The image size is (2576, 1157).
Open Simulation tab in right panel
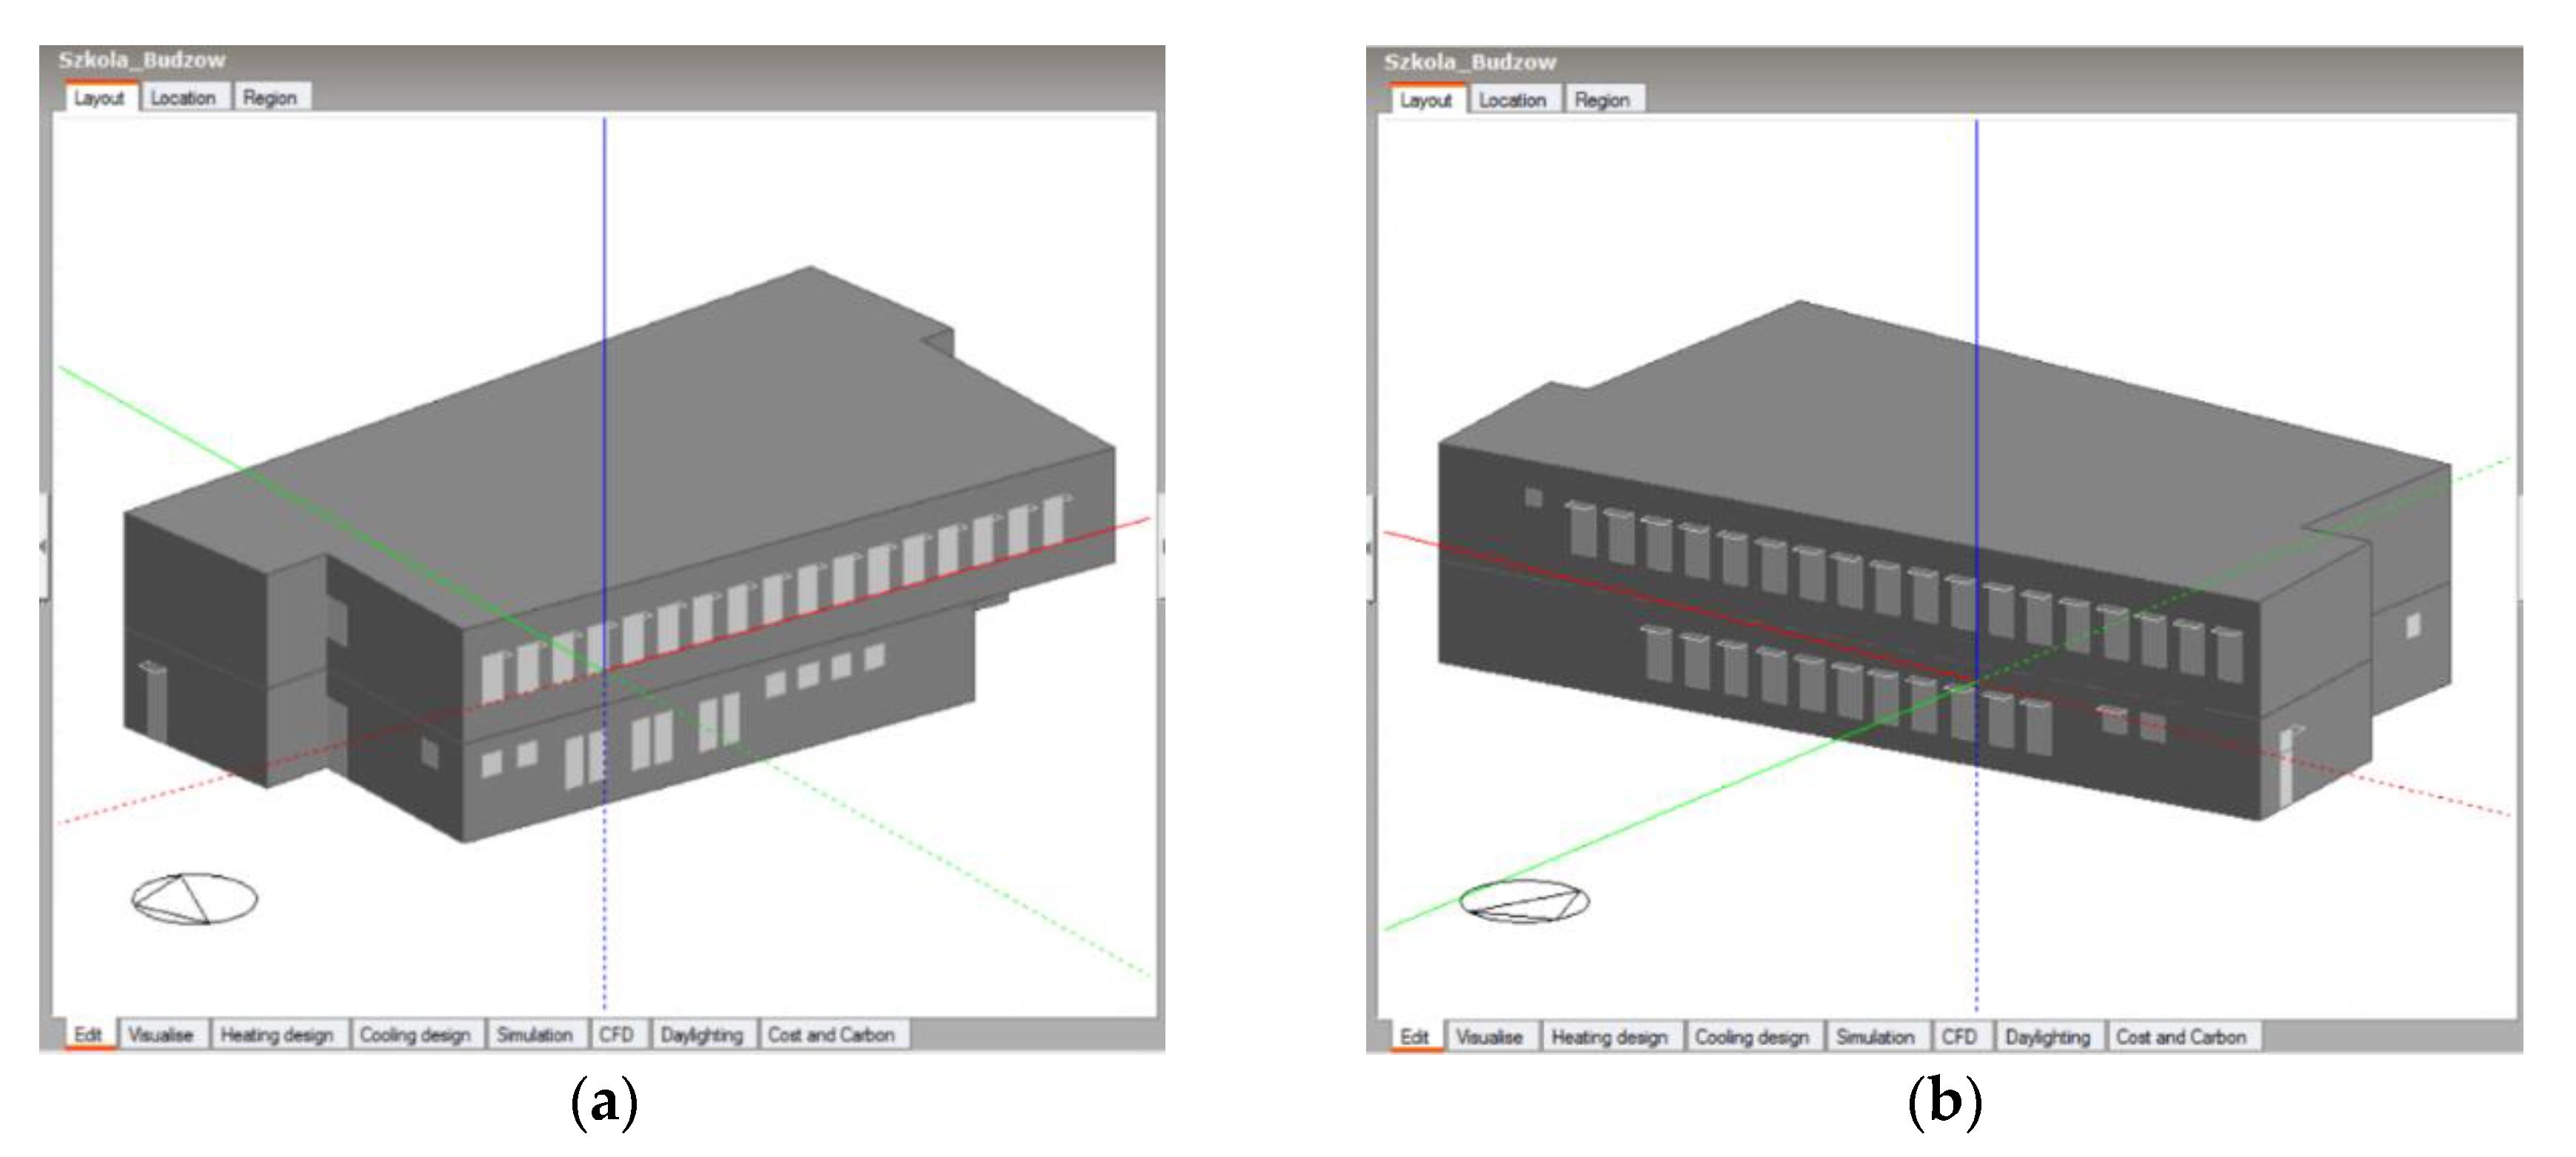(1875, 1037)
